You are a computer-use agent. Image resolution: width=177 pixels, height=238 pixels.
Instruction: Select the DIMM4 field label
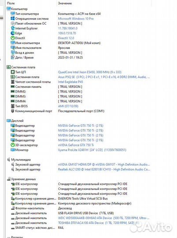point(21,101)
